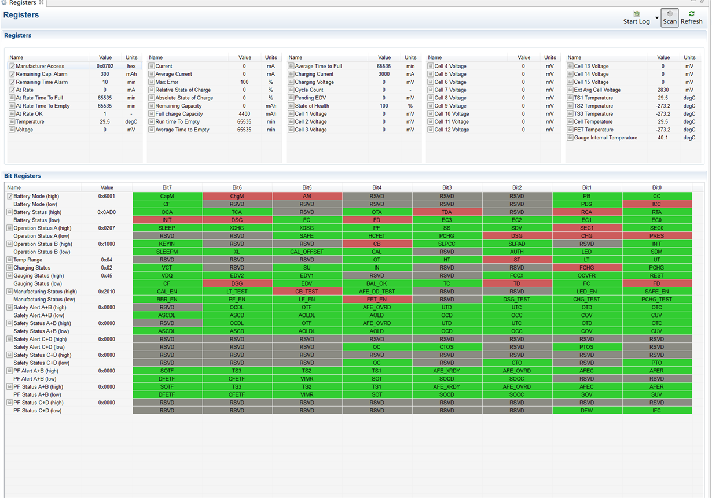This screenshot has height=498, width=712.
Task: Click pencil icon beside Remaining Time Alarm
Action: pyautogui.click(x=12, y=82)
